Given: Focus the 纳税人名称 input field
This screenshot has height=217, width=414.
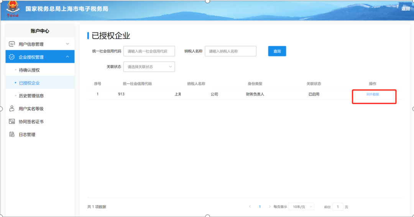Looking at the screenshot, I should [230, 51].
